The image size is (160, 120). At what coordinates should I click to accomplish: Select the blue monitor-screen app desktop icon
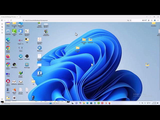pos(39,48)
